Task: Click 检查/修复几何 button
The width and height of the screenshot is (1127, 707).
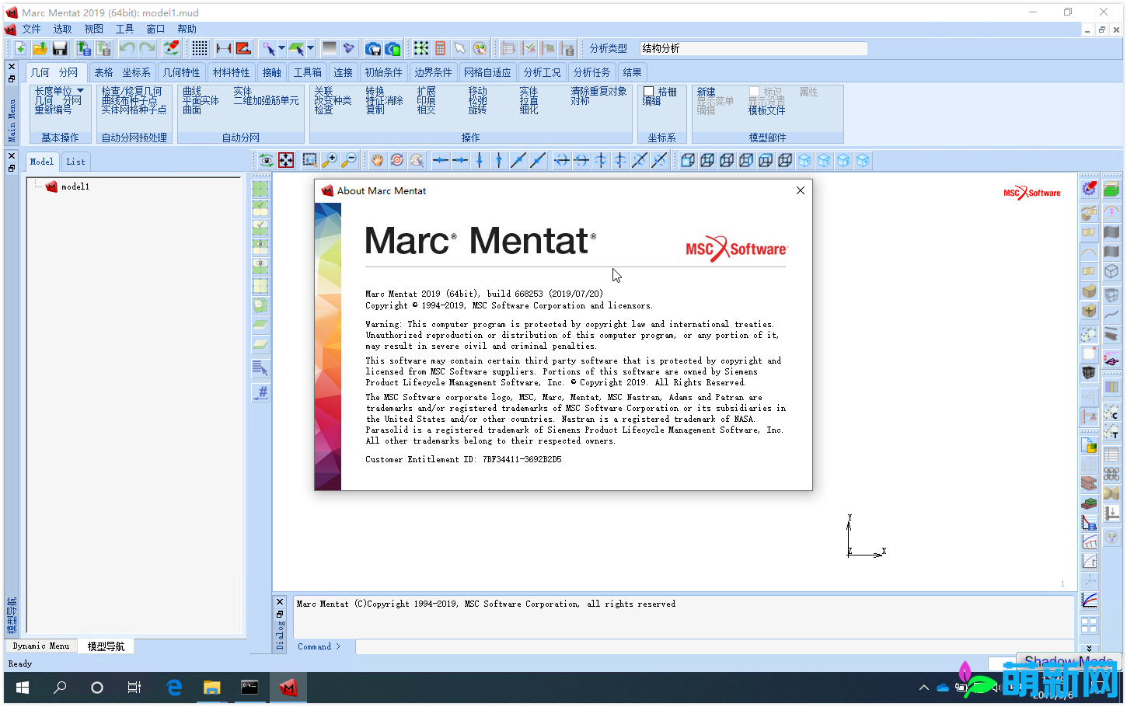Action: click(131, 92)
